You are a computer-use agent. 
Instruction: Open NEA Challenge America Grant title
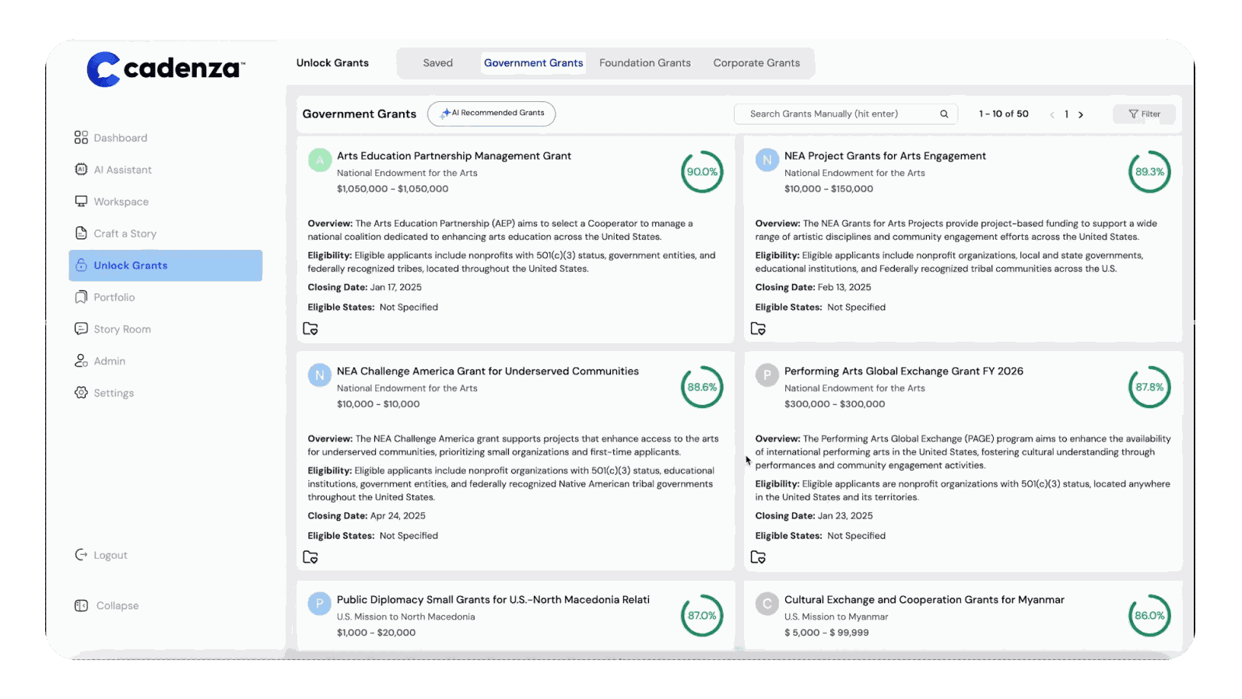click(487, 371)
